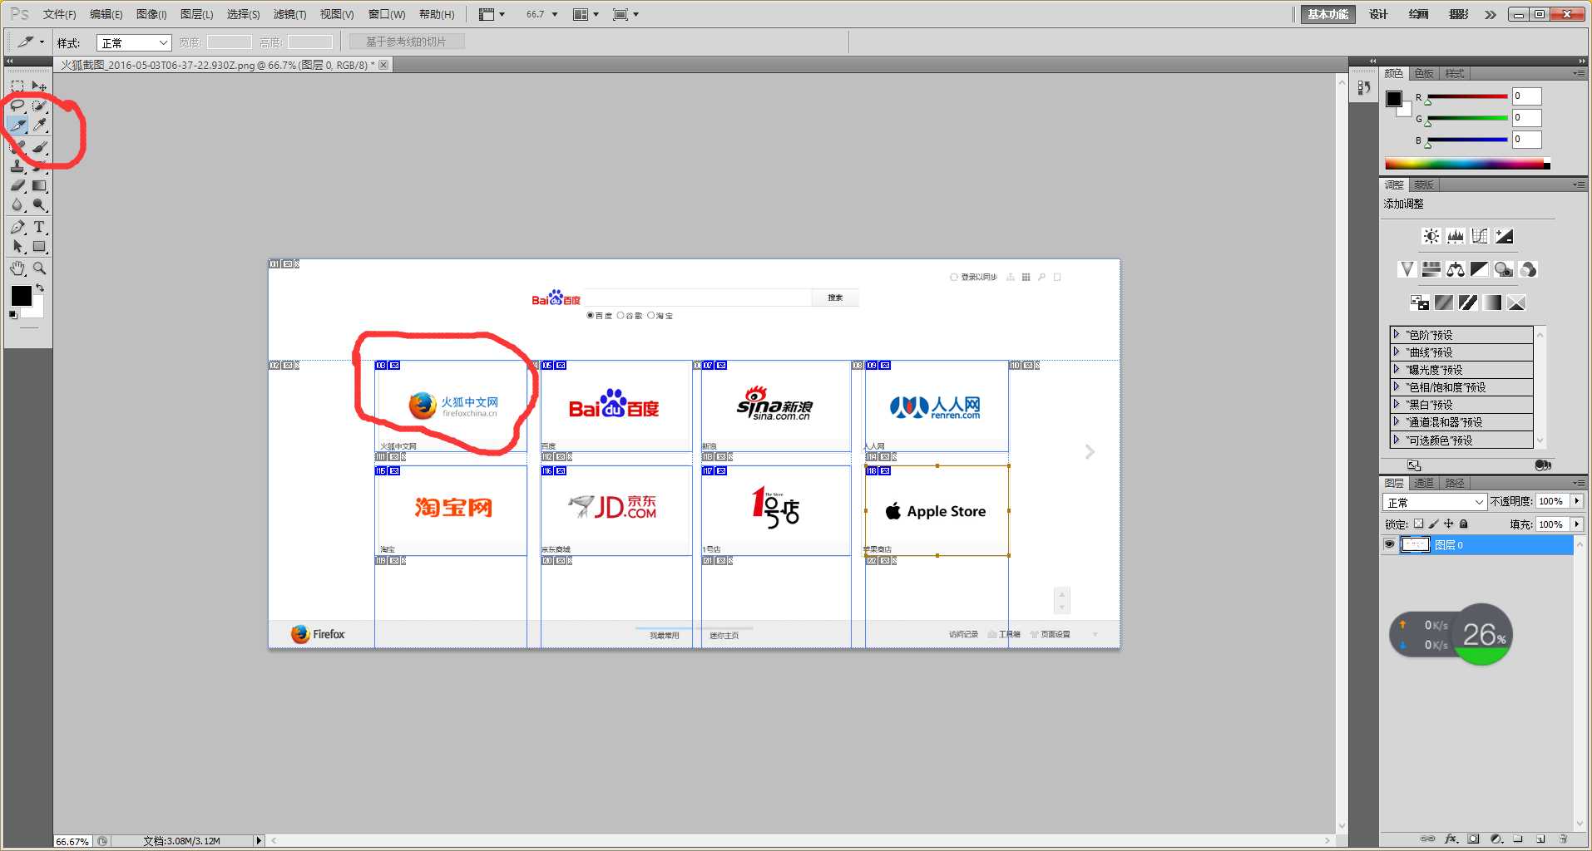Open the 图像(I) menu
Screen dimensions: 1592x851
click(151, 14)
